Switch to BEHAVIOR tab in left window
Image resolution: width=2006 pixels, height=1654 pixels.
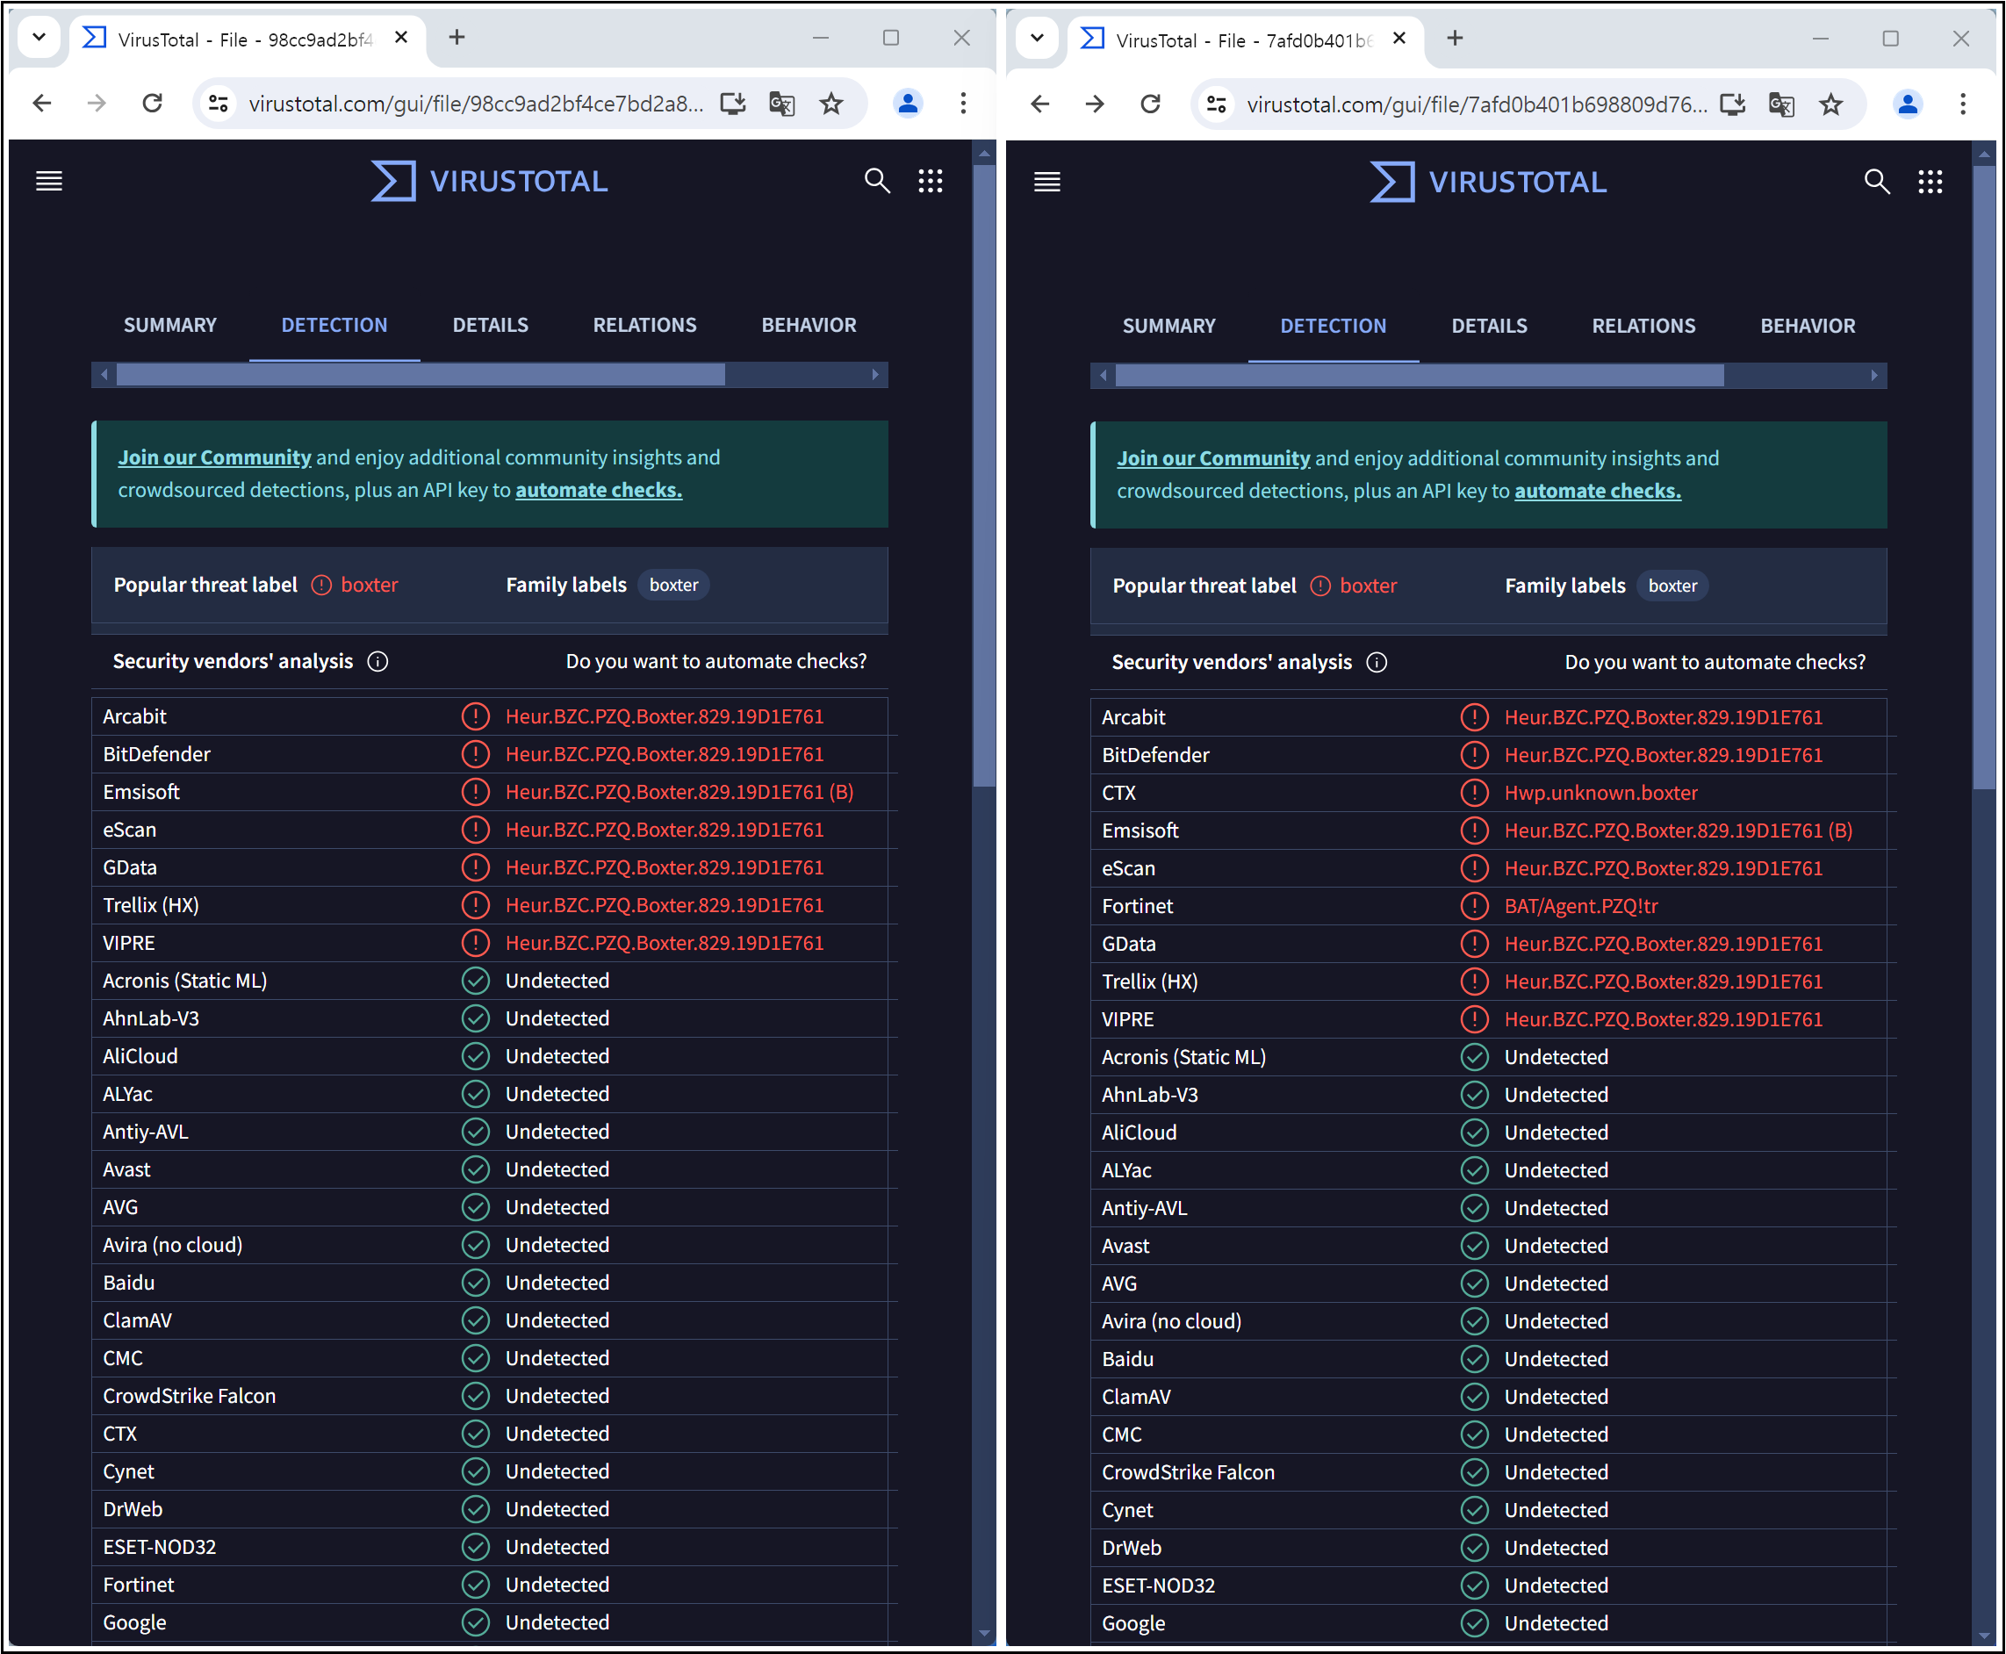click(x=809, y=325)
